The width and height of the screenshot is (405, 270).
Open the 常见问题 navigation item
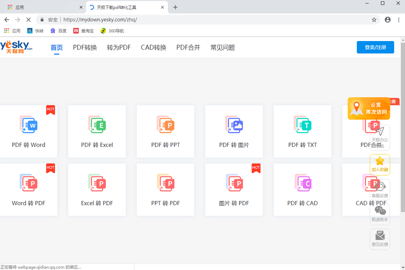tap(223, 48)
